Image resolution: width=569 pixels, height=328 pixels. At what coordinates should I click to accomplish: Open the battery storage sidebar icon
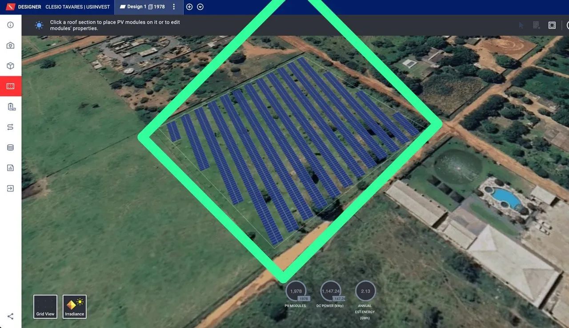(x=11, y=106)
